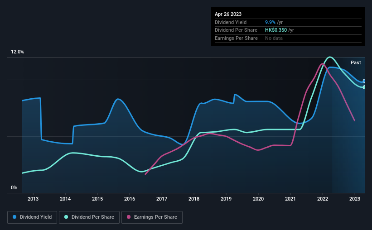
Task: Select the 2016 x-axis label
Action: coord(130,199)
